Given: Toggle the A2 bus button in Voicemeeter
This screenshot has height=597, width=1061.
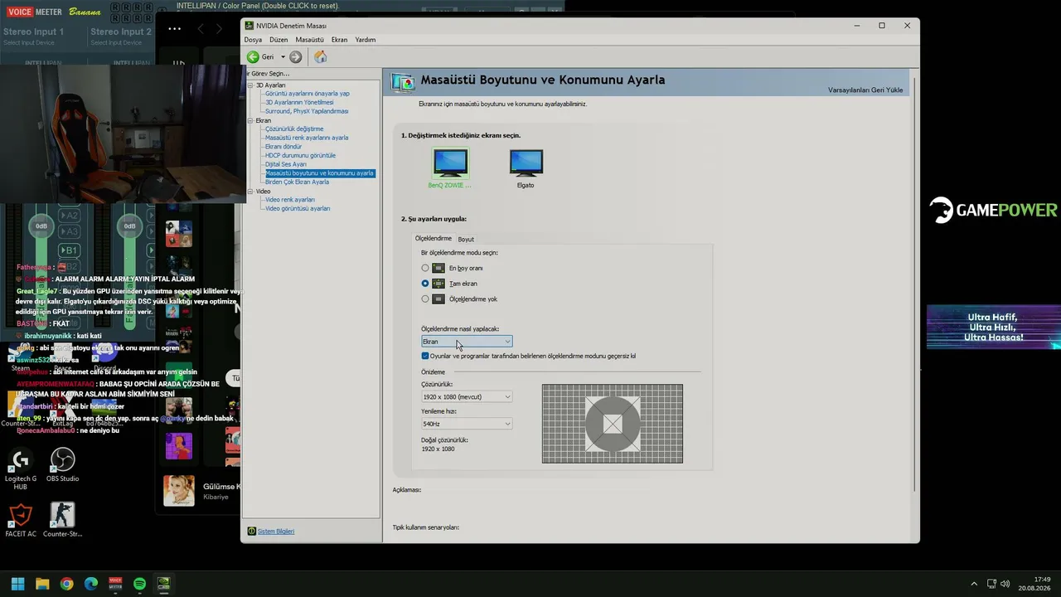Looking at the screenshot, I should [69, 216].
